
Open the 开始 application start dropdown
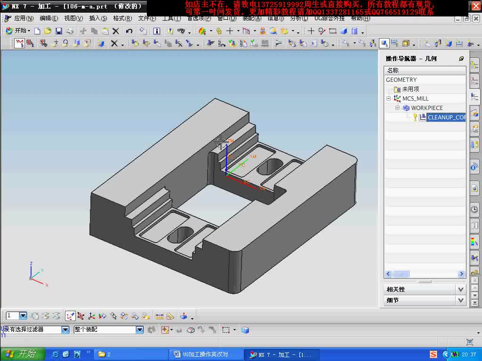18,31
